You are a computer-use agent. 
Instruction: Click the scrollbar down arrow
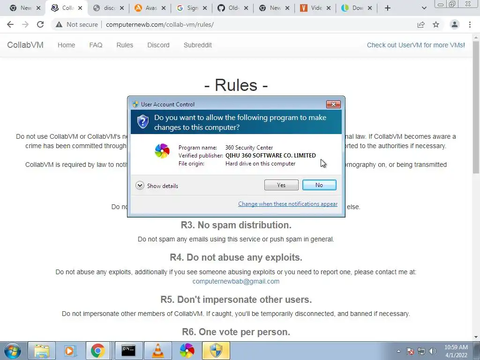476,337
